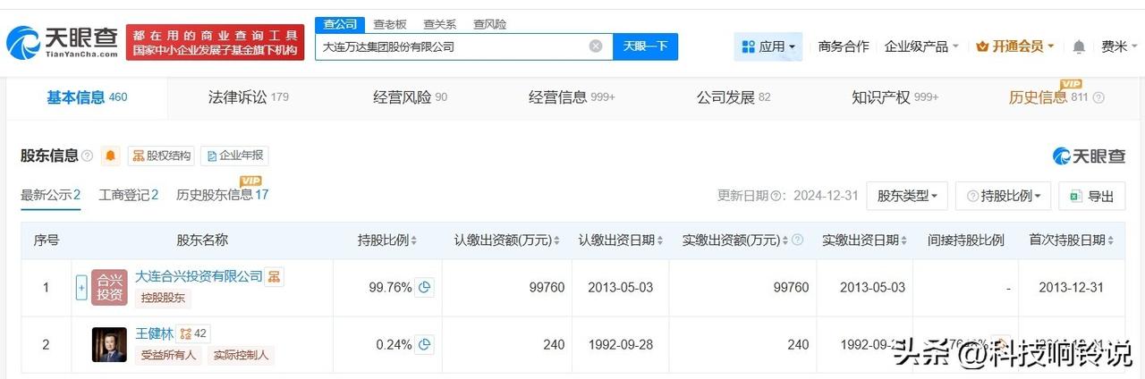1145x379 pixels.
Task: Open pie chart icon next to 0.24%
Action: pyautogui.click(x=425, y=345)
